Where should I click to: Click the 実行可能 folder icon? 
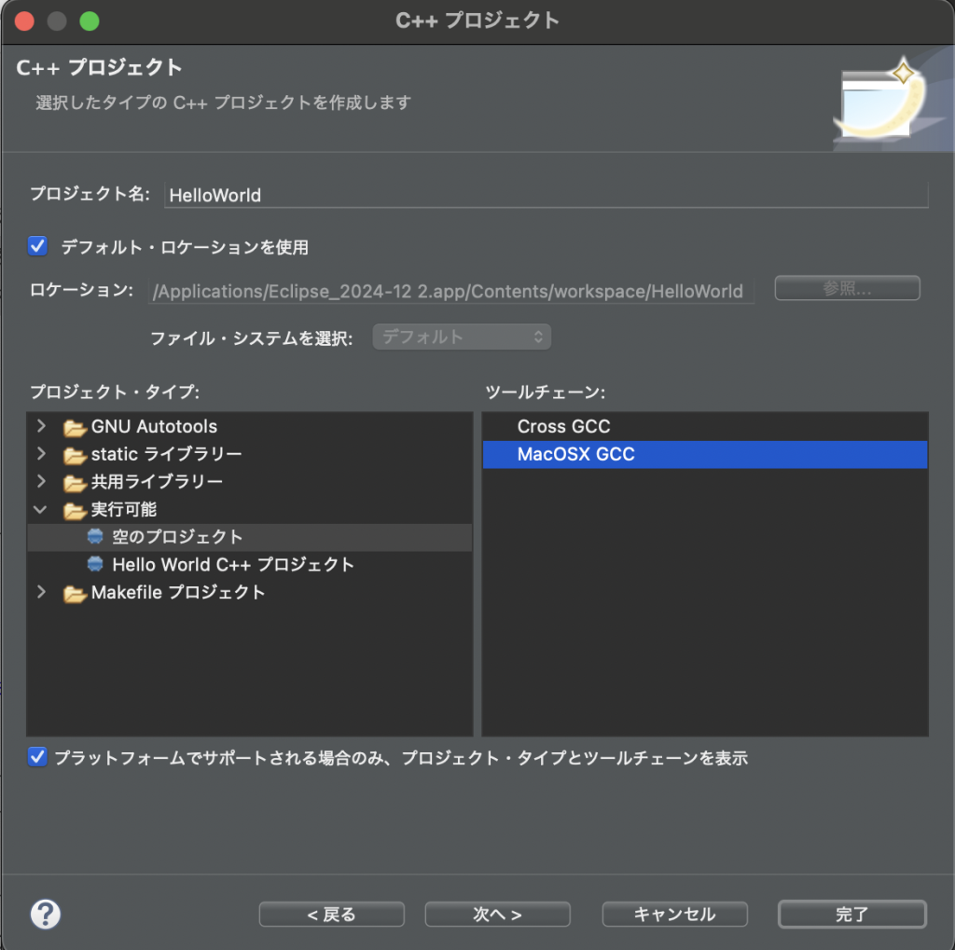click(x=75, y=510)
